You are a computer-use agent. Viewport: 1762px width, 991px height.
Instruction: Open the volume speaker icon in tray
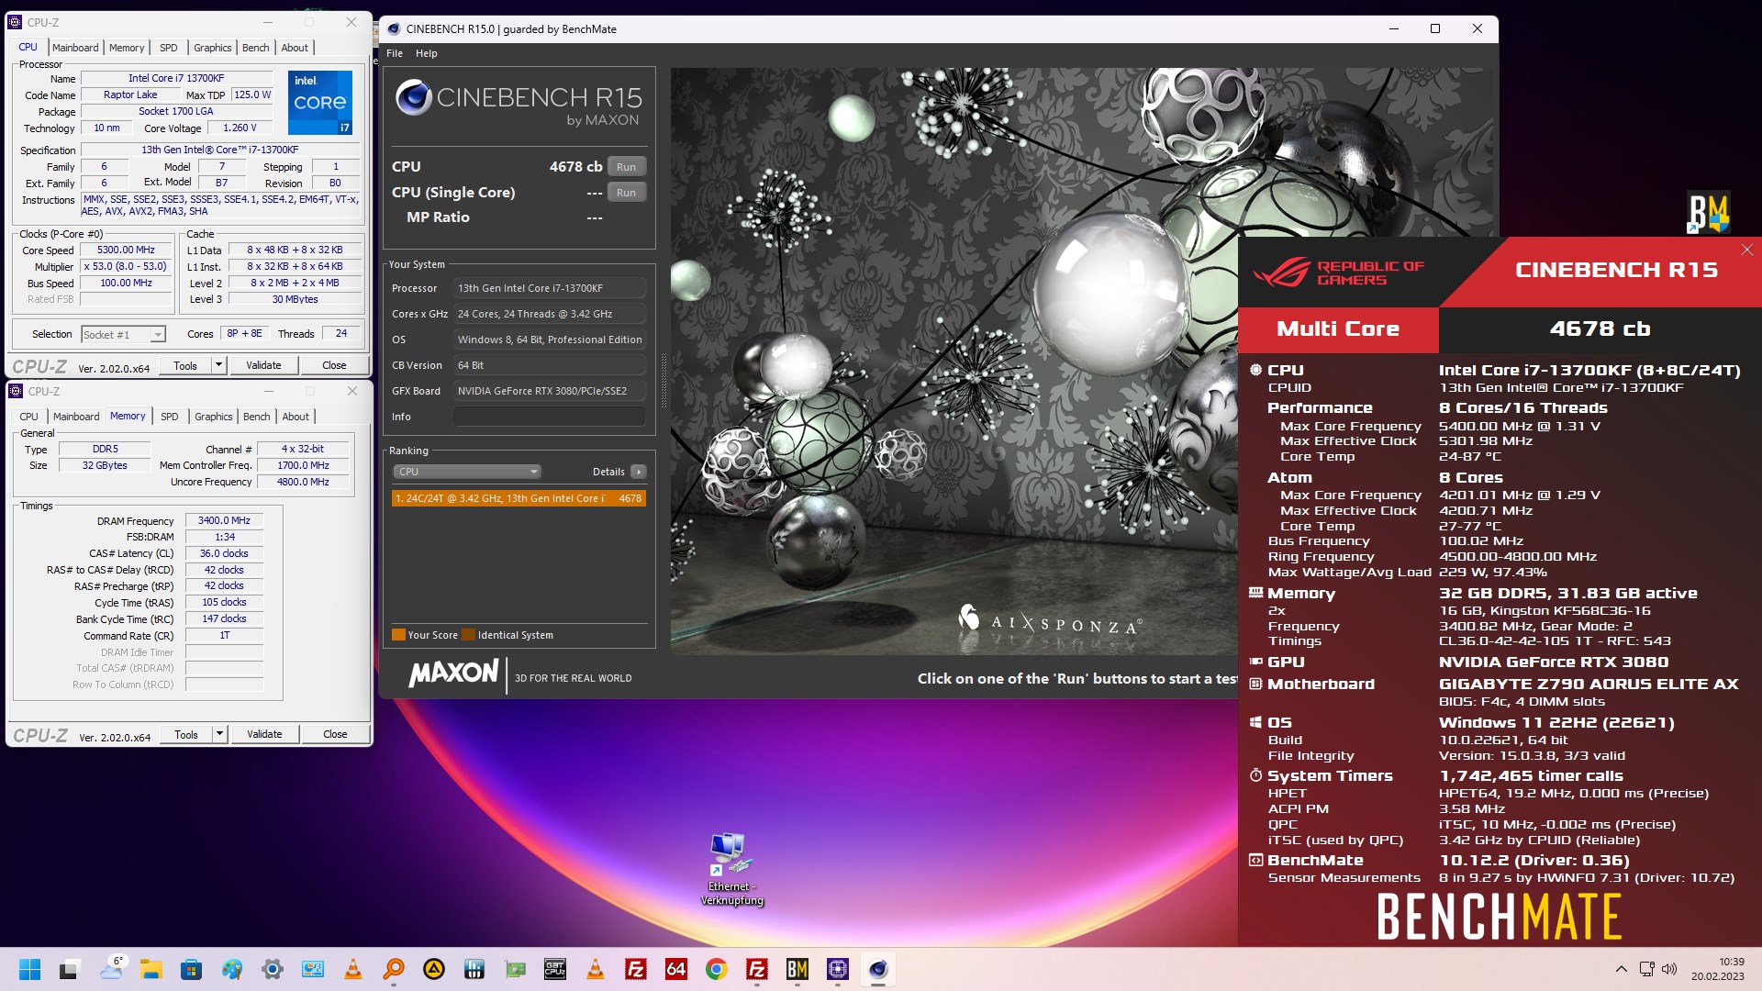pos(1669,969)
